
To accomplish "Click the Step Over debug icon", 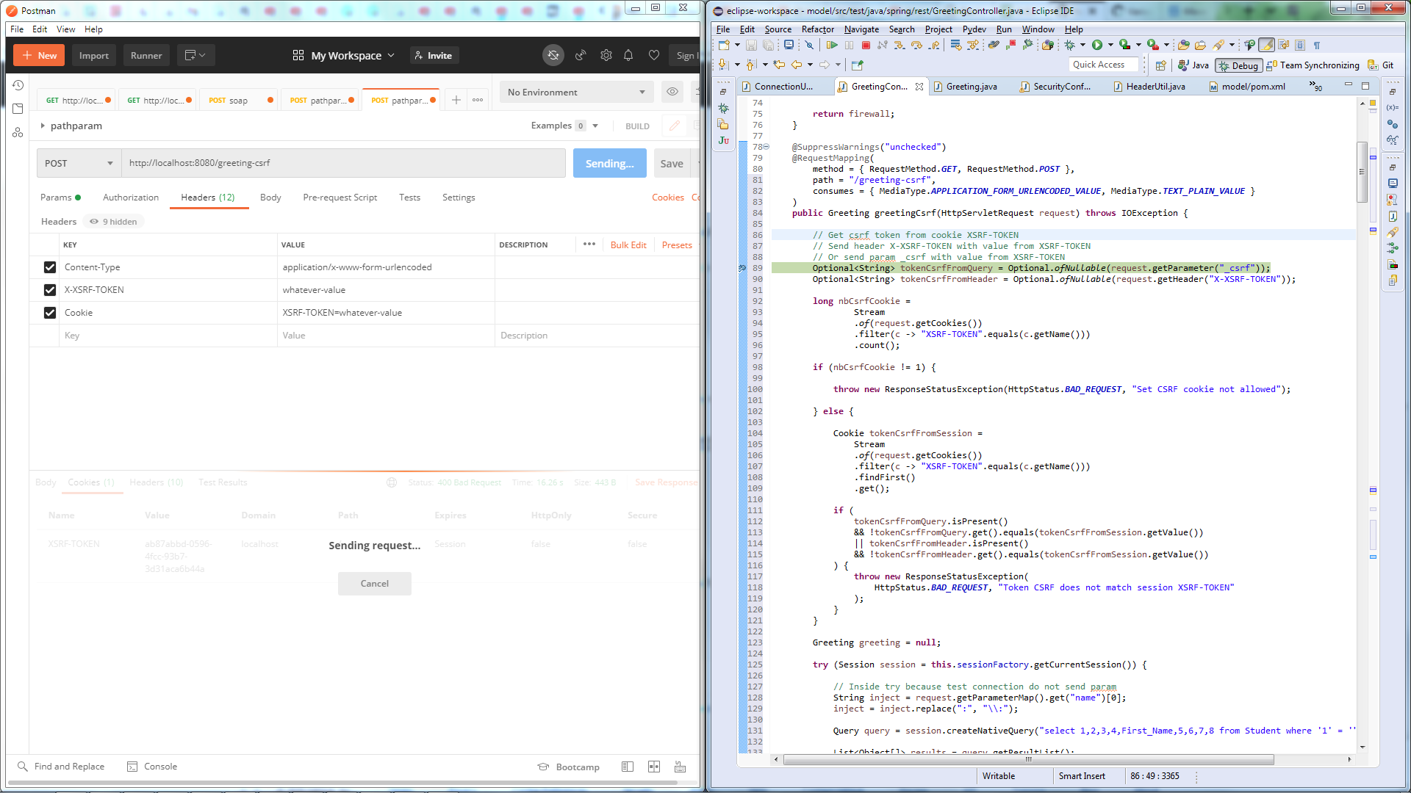I will tap(916, 45).
